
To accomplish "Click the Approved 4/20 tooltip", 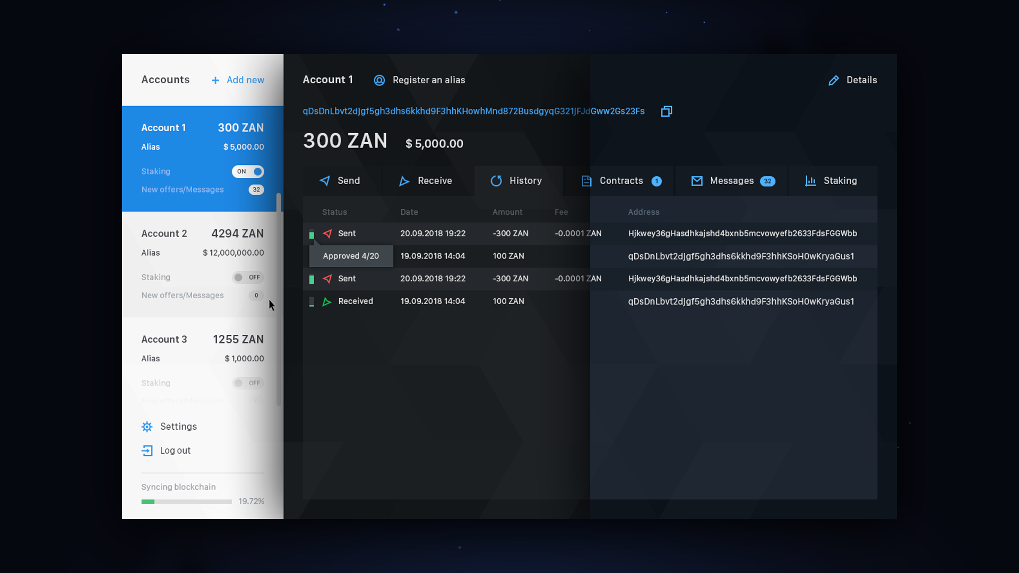I will 351,256.
